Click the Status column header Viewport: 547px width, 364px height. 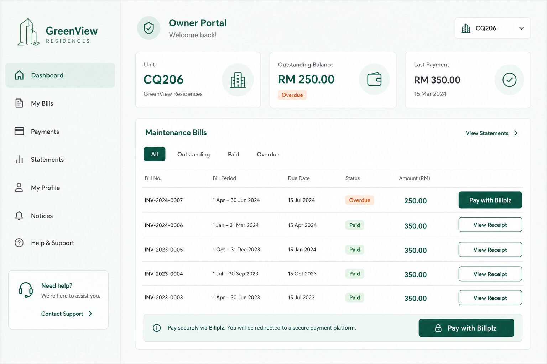[x=352, y=178]
